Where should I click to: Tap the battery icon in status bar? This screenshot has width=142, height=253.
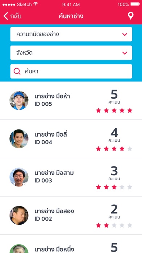coord(135,4)
